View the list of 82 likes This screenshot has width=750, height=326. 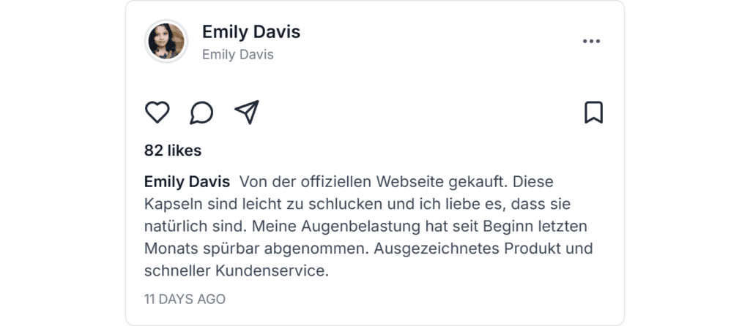click(x=173, y=151)
